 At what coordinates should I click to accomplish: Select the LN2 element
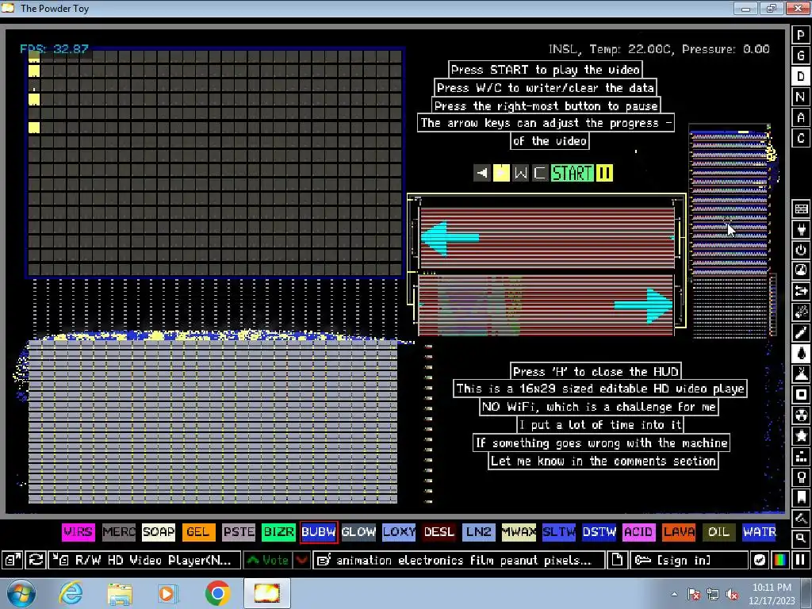tap(478, 532)
